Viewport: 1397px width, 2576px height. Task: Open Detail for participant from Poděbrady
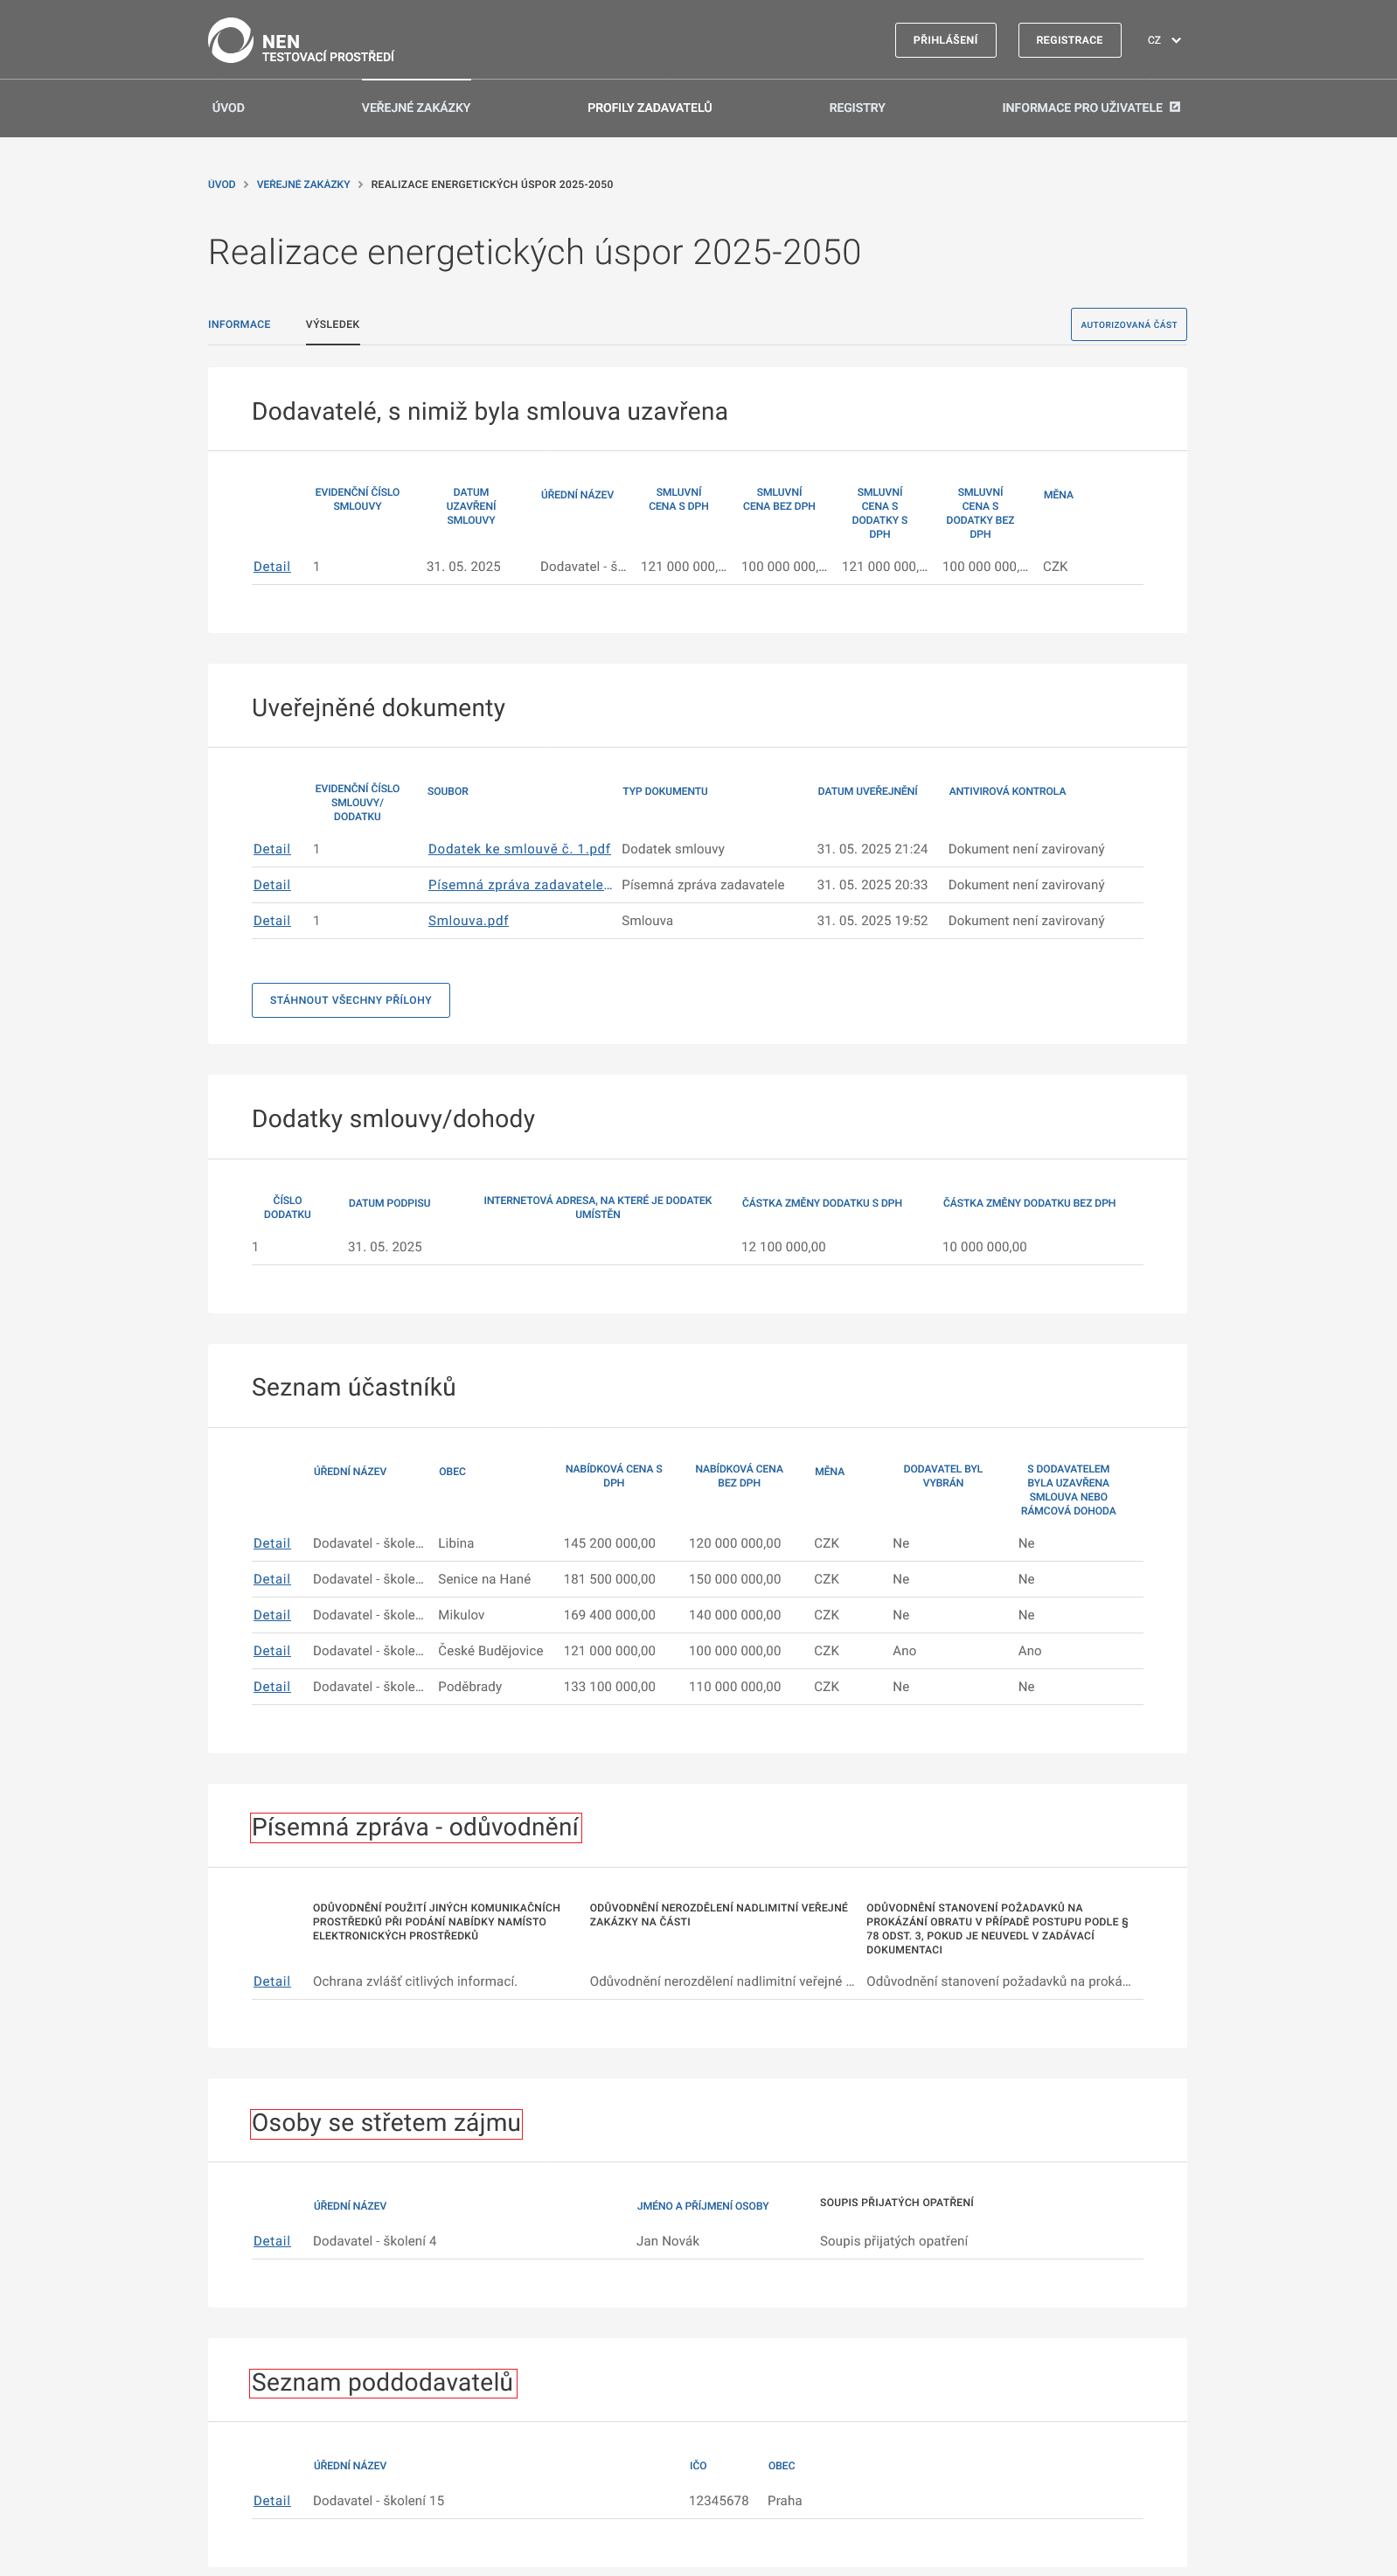pos(272,1688)
